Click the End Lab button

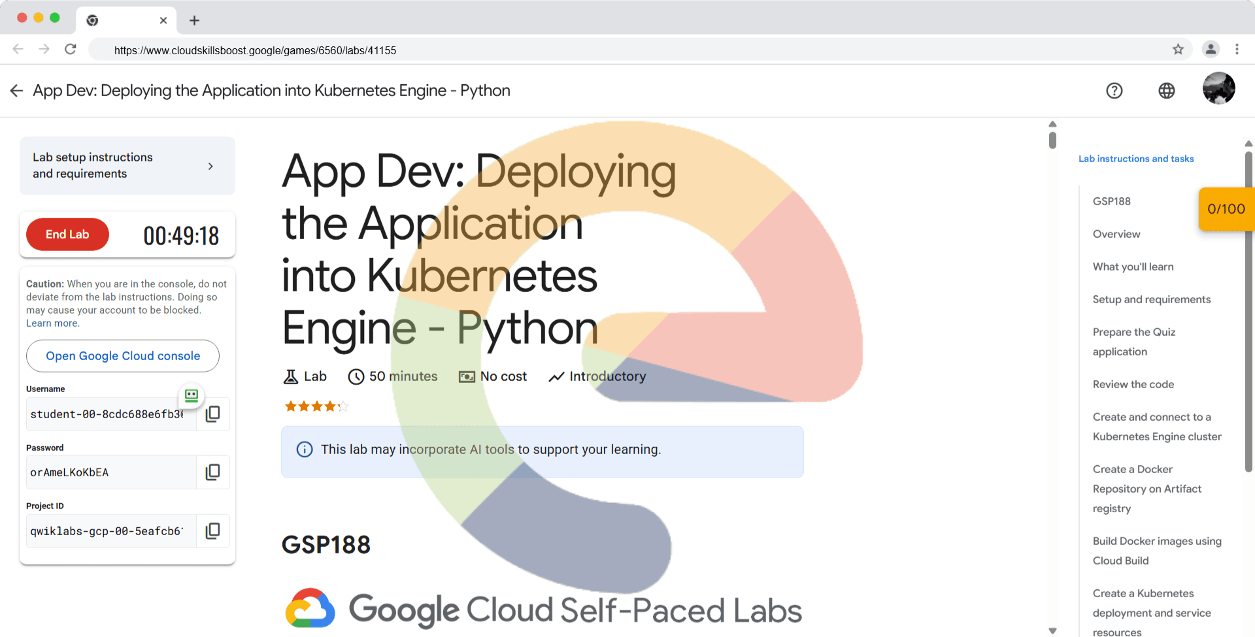coord(67,235)
